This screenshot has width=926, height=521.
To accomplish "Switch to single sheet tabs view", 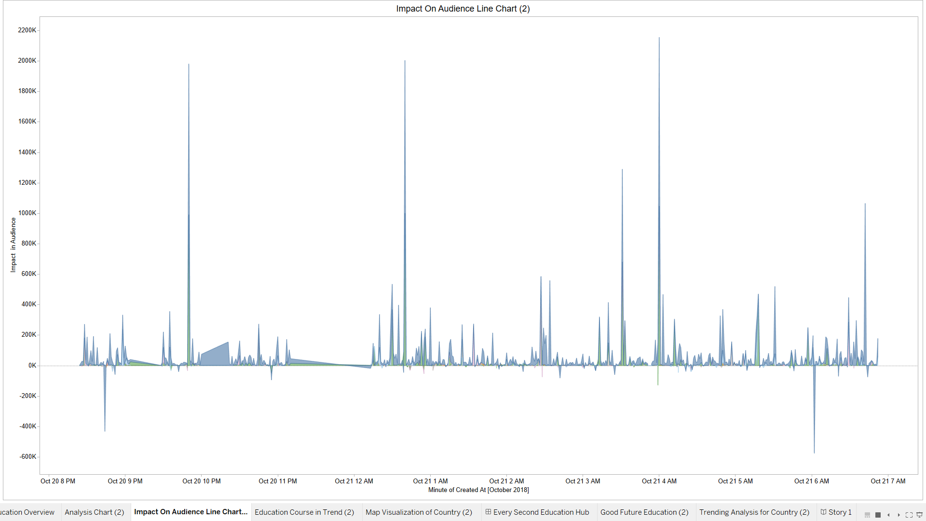I will [x=878, y=515].
